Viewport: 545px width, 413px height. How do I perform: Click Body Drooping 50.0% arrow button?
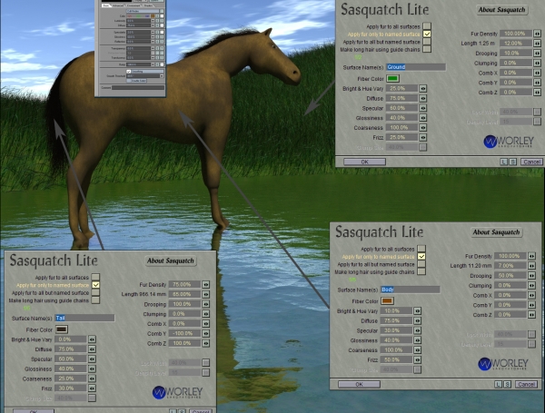click(x=531, y=275)
